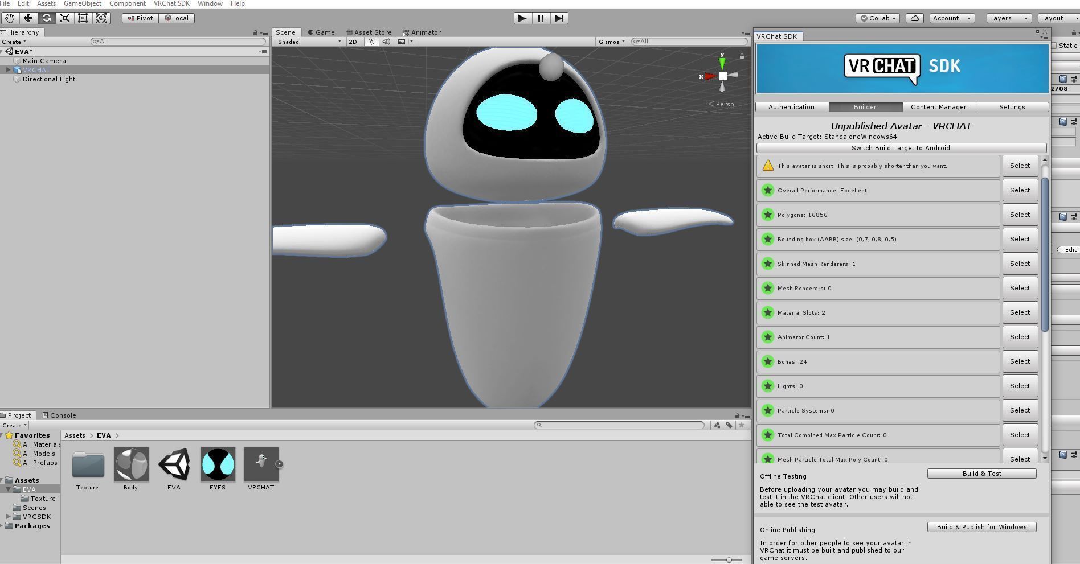Save search to favorites star
Screen dimensions: 1080x564
[741, 425]
